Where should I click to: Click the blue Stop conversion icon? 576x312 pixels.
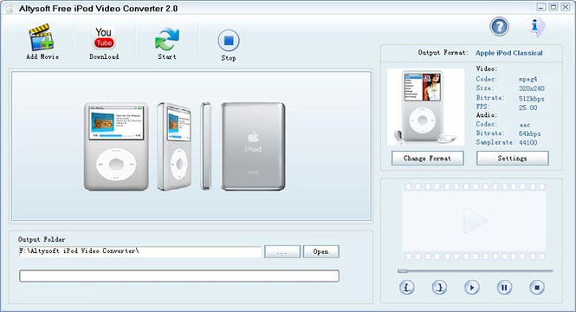pos(229,41)
